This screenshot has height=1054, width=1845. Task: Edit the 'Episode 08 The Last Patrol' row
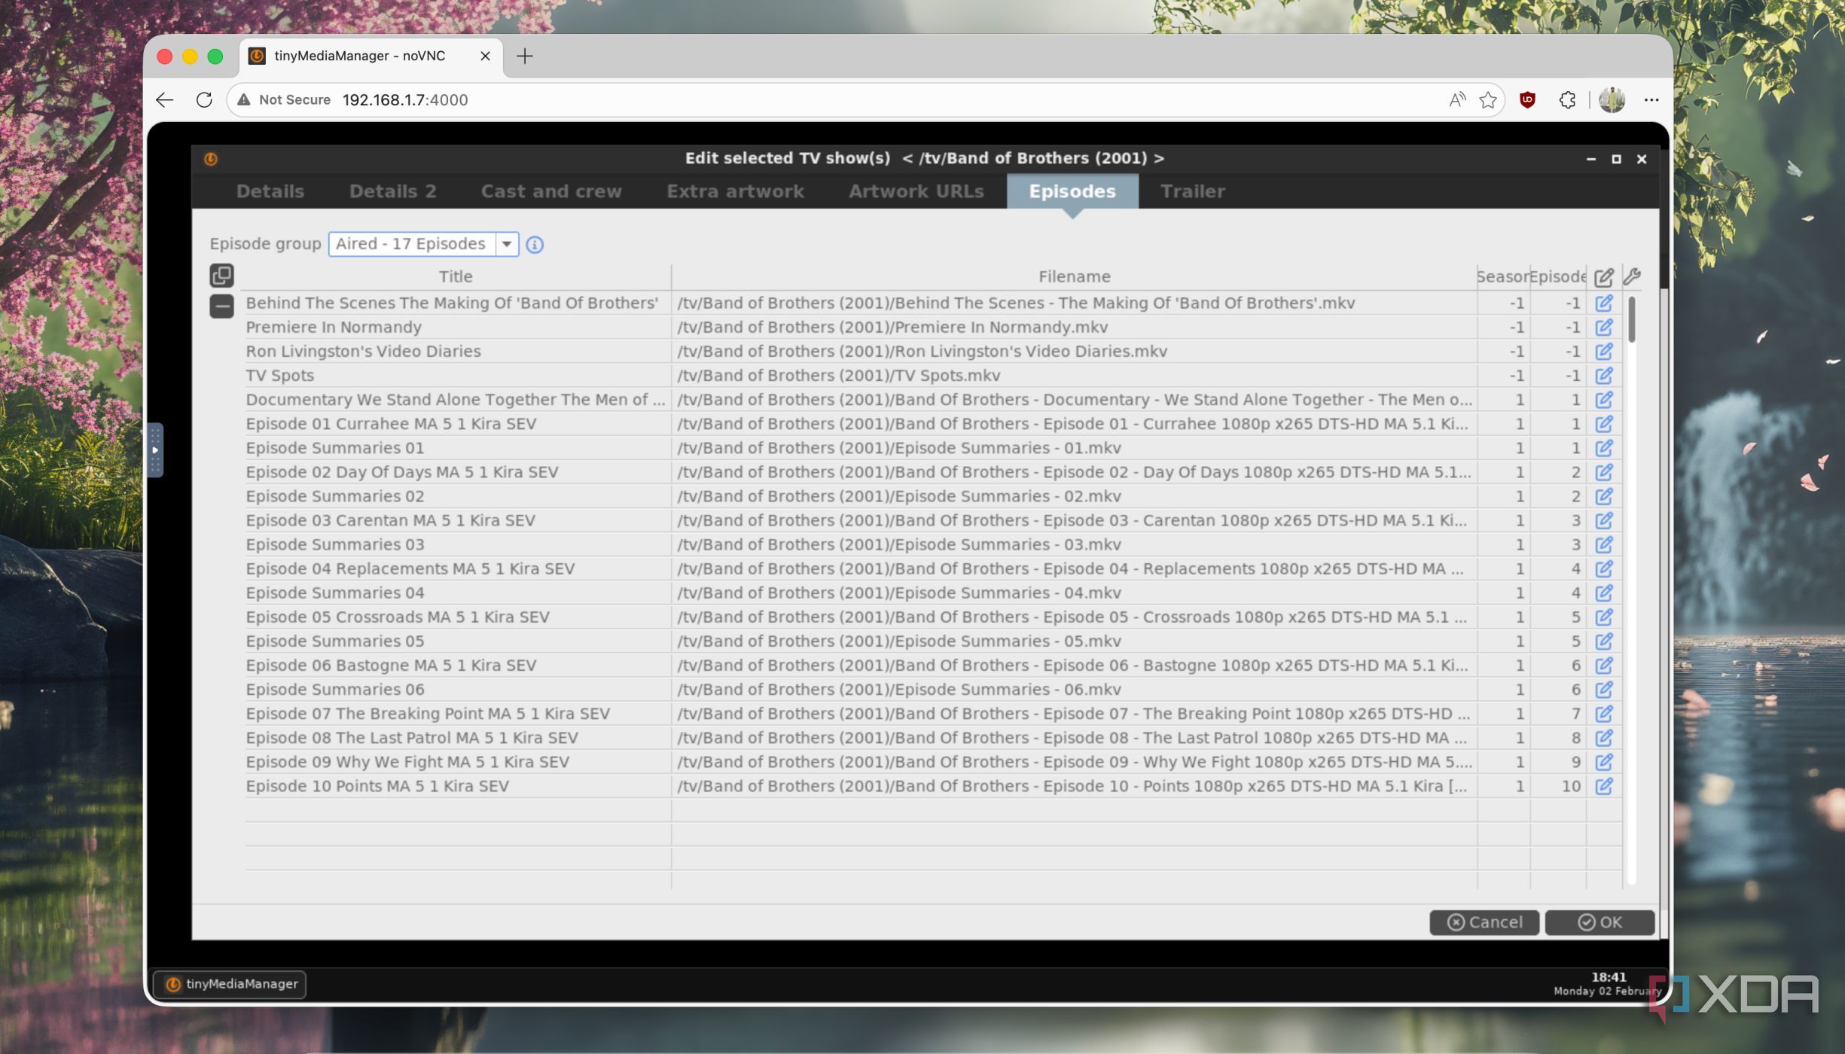[x=1604, y=738]
